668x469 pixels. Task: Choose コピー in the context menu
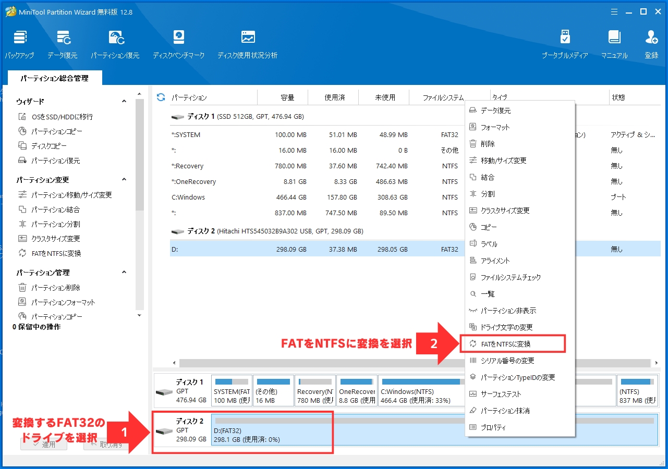tap(520, 227)
